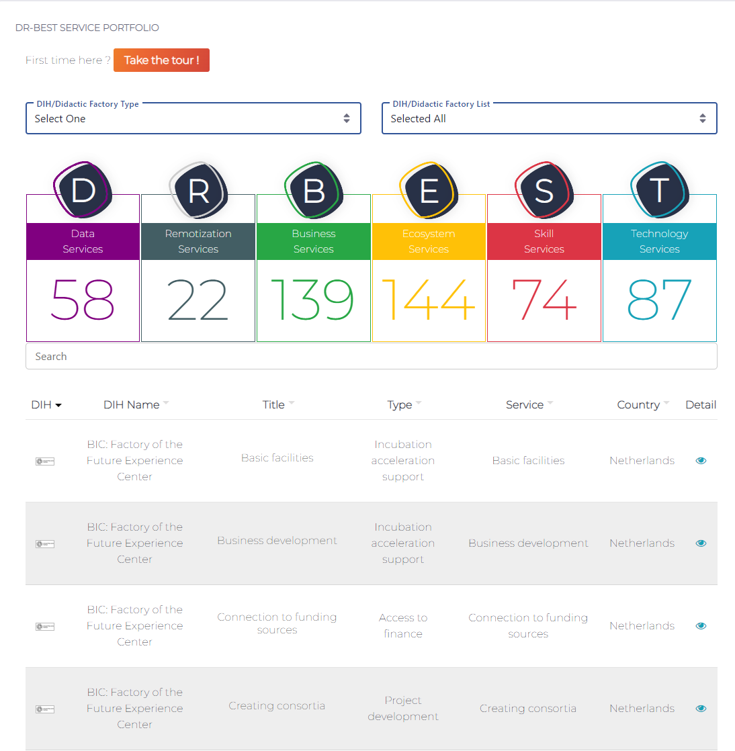View Creating consortia details via eye icon
The image size is (735, 751).
[701, 709]
